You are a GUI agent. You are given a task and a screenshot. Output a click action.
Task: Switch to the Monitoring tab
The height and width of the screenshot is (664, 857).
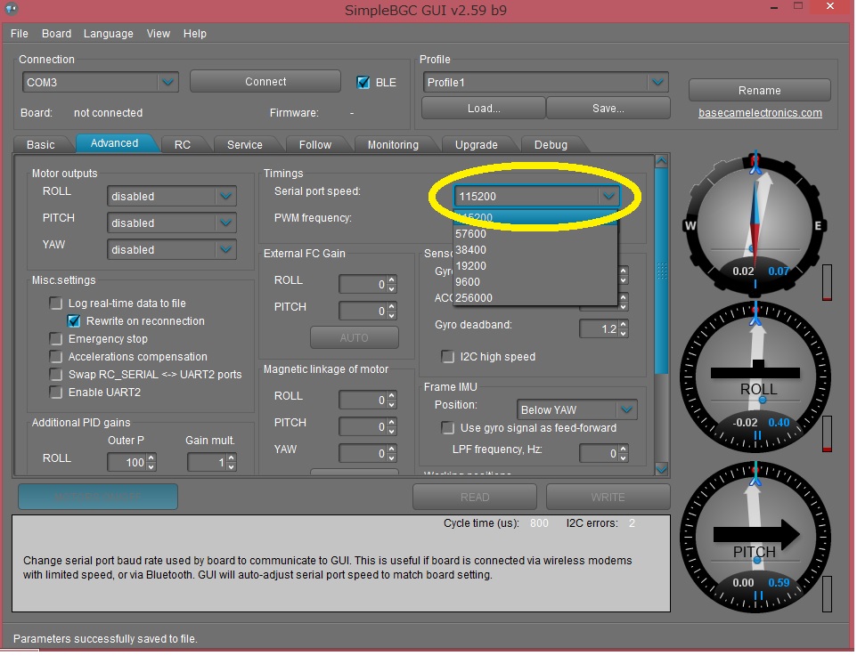[393, 145]
